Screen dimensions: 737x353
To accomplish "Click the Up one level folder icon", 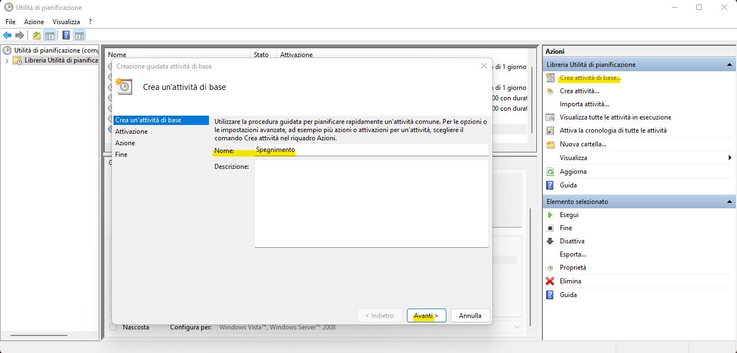I will (36, 36).
